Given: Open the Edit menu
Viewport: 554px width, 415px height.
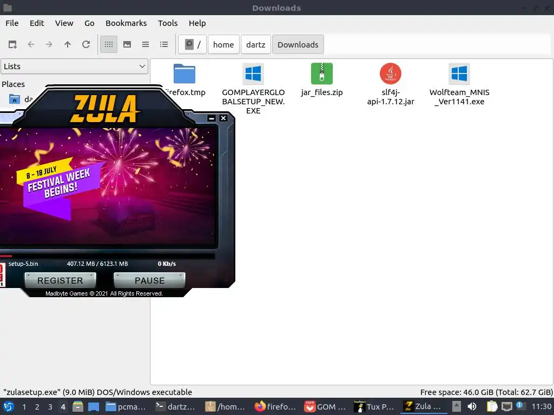Looking at the screenshot, I should [x=37, y=23].
